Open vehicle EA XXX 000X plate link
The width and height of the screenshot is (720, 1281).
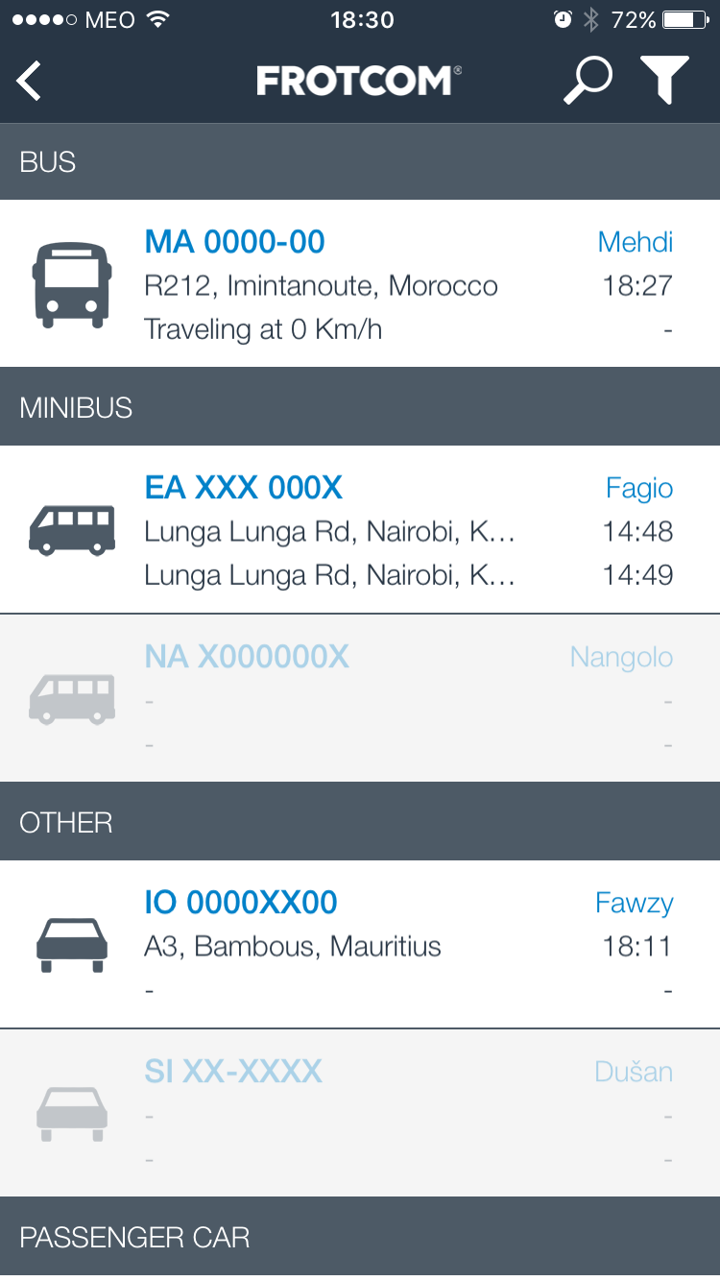pyautogui.click(x=244, y=488)
